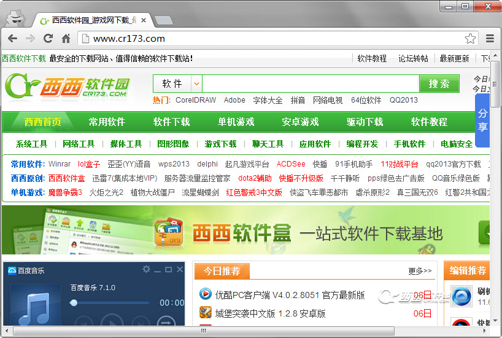502x338 pixels.
Task: Bookmark this page with the star icon
Action: pos(470,39)
